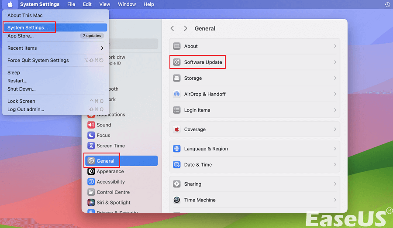Click the forward arrow navigation button
This screenshot has width=393, height=228.
[x=186, y=28]
